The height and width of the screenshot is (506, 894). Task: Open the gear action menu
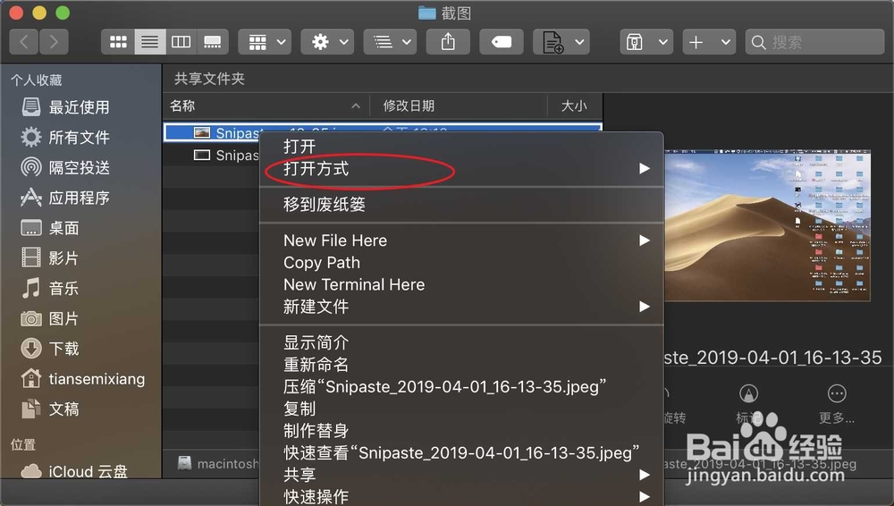[x=327, y=42]
